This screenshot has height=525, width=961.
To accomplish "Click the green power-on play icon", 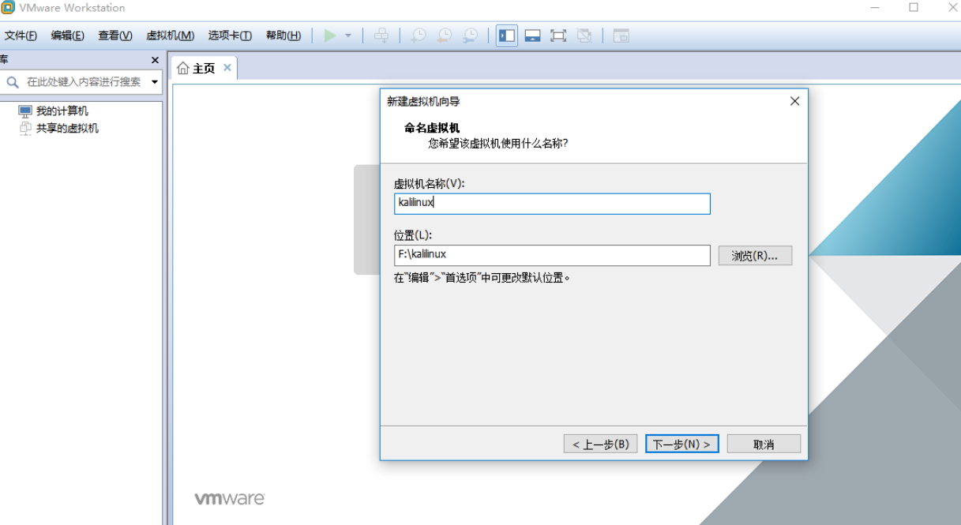I will click(330, 36).
